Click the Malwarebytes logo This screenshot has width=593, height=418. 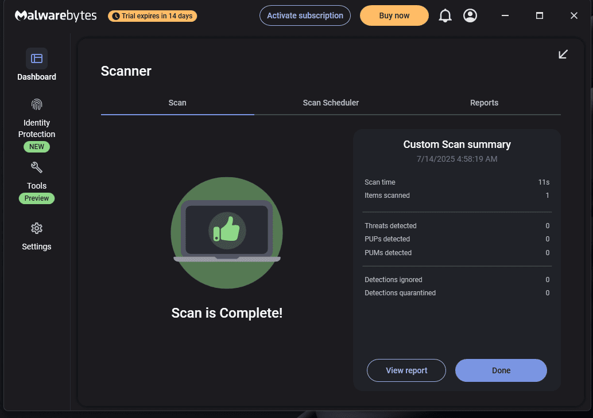coord(56,15)
